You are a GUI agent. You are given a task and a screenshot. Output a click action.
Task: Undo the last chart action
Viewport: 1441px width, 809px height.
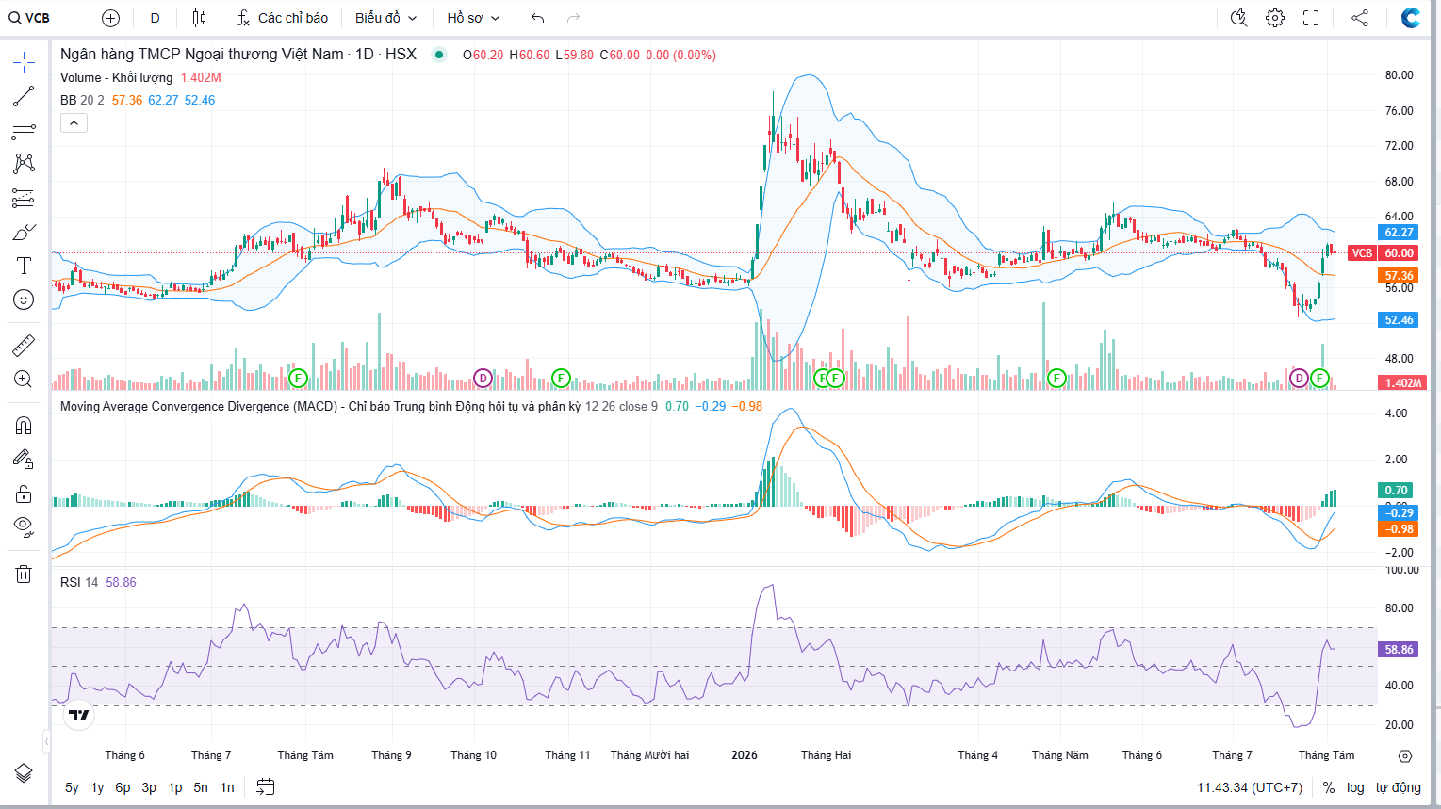click(x=538, y=18)
